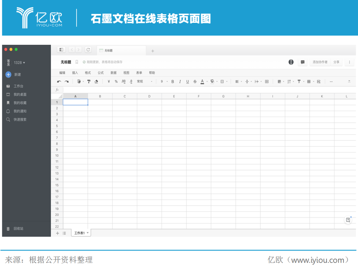This screenshot has width=358, height=275.
Task: Open the 视图 menu
Action: (126, 73)
